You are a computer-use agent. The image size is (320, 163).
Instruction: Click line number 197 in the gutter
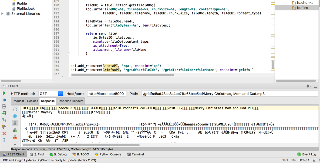point(56,33)
